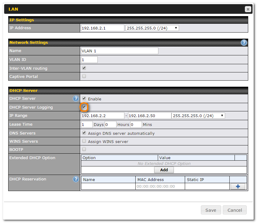Enable Assign WINS server option
The image size is (257, 223).
coord(84,141)
